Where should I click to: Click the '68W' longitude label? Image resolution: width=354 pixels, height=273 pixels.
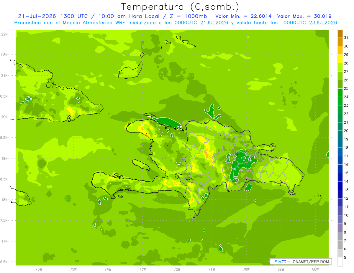(315, 269)
